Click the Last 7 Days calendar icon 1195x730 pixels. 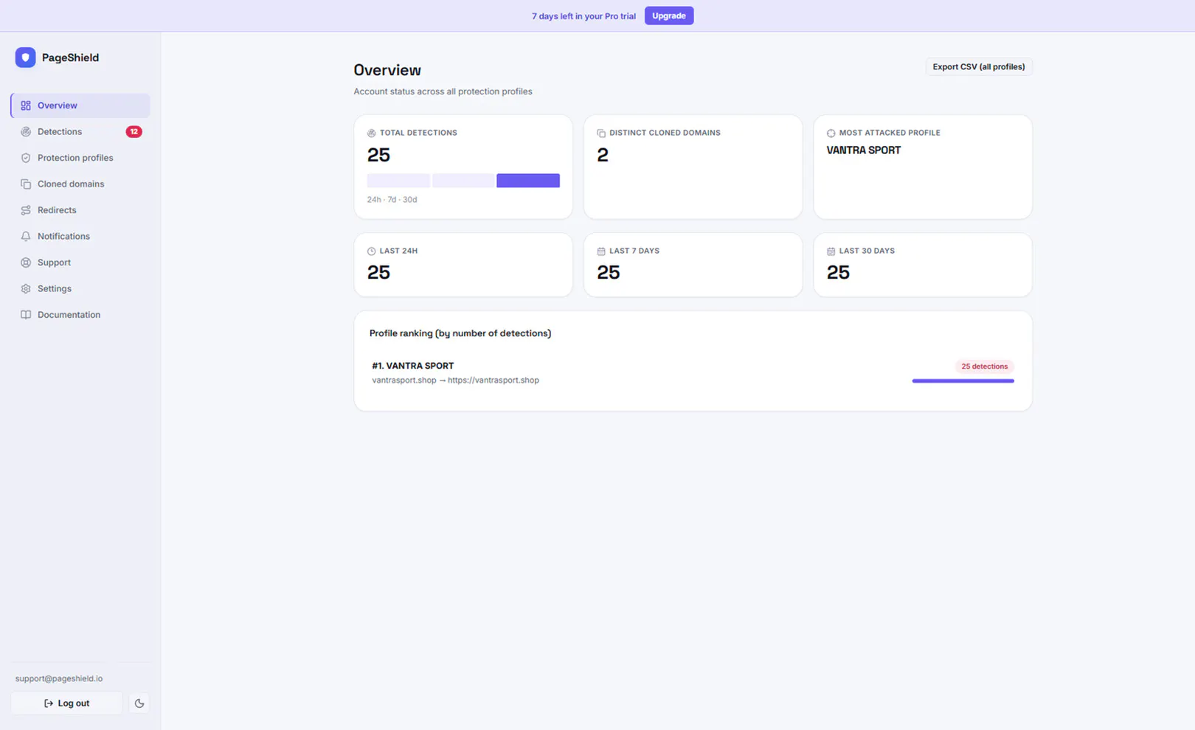[x=601, y=251]
